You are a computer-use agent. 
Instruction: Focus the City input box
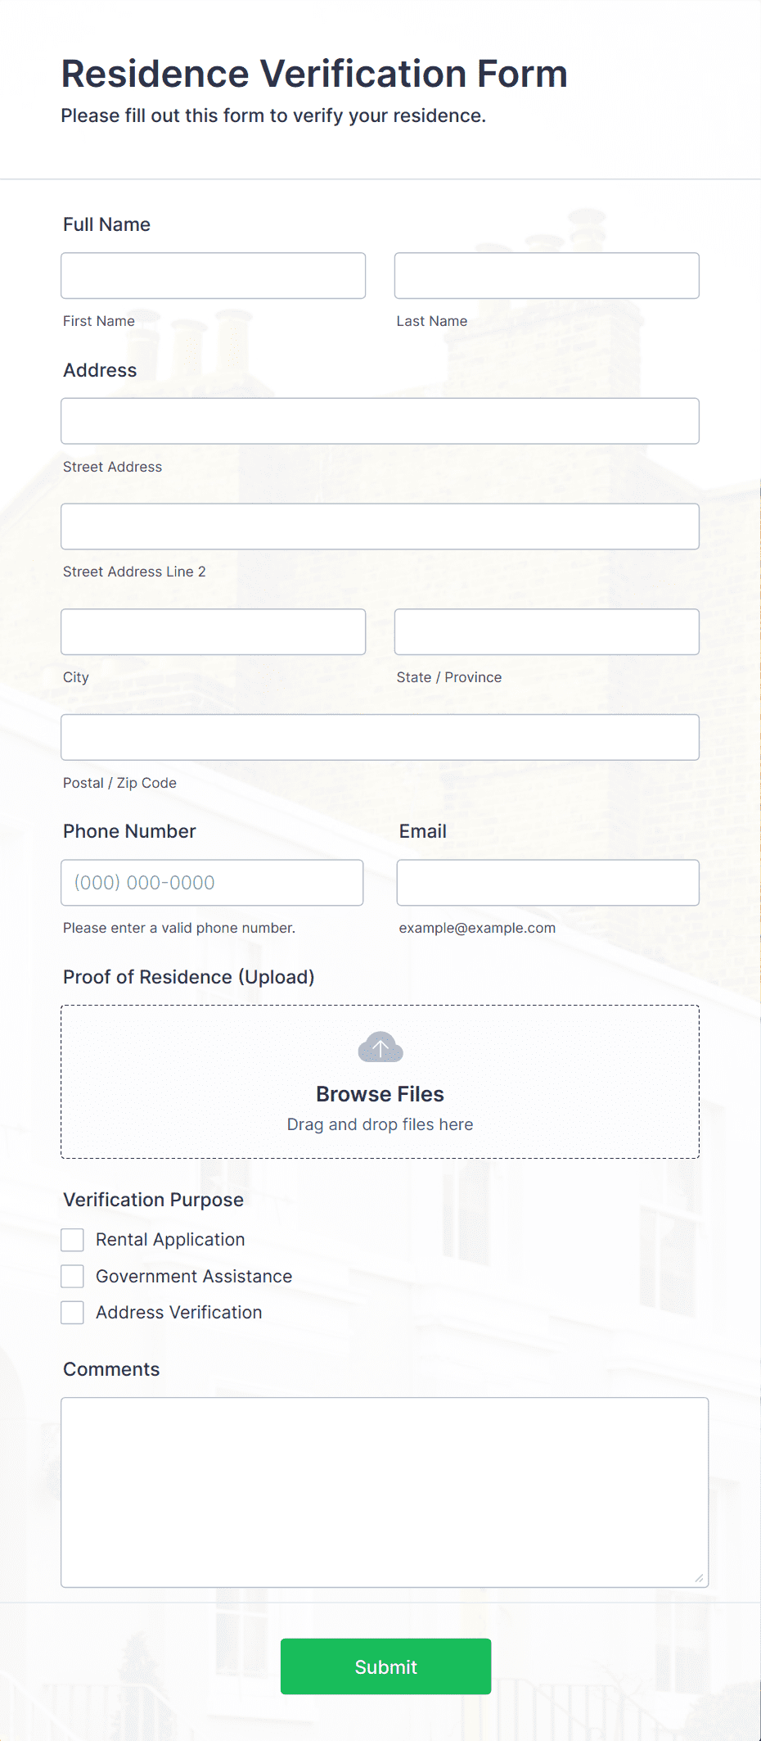(213, 631)
